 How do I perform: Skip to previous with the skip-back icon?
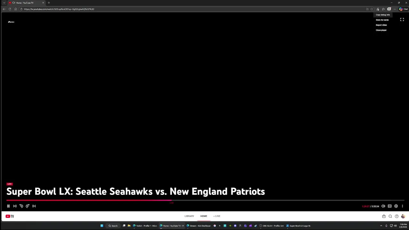15,206
